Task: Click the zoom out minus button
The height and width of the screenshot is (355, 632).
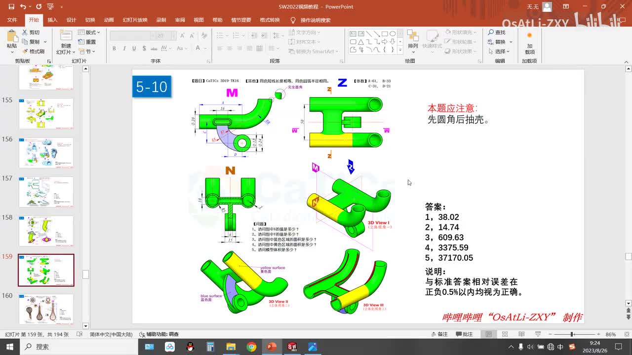Action: click(x=549, y=334)
